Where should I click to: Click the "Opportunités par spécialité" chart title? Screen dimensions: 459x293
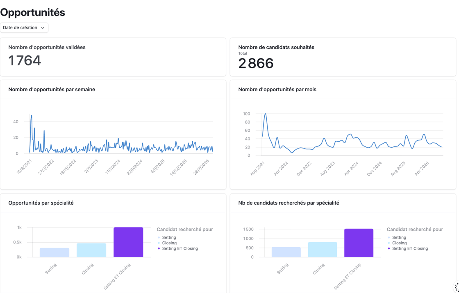click(41, 203)
